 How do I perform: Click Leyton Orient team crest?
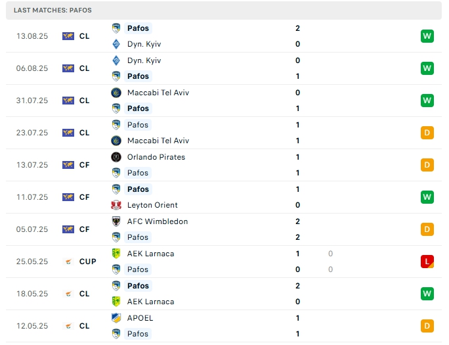pyautogui.click(x=116, y=205)
